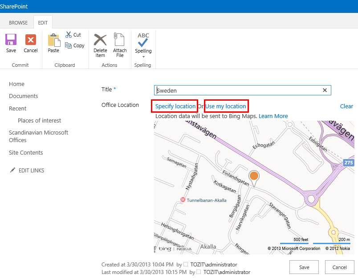
Task: Click the bottom Cancel button
Action: click(x=339, y=267)
